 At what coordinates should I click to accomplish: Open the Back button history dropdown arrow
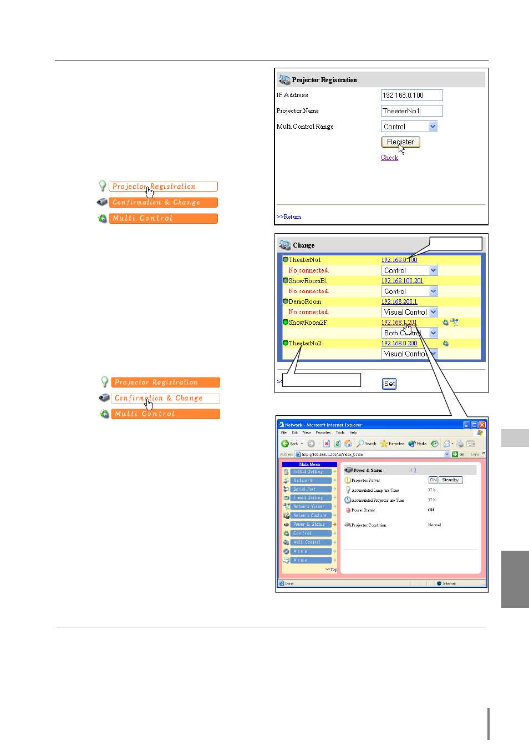[302, 444]
